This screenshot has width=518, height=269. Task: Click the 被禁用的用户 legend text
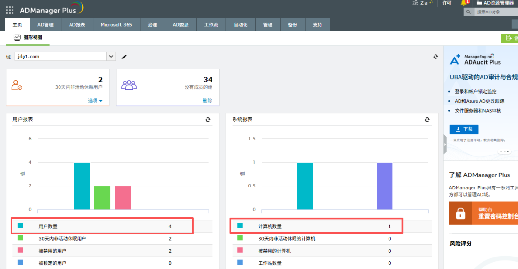coord(53,251)
